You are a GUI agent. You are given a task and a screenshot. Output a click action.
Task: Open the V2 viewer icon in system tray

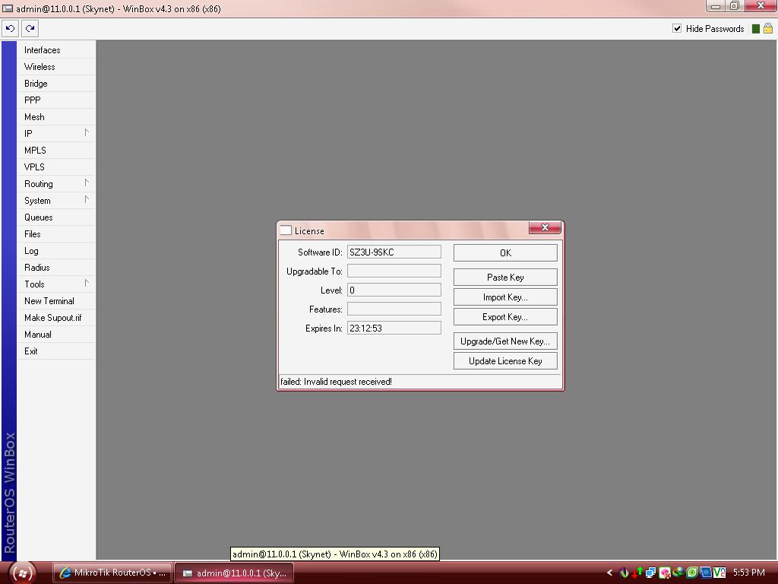tap(720, 573)
